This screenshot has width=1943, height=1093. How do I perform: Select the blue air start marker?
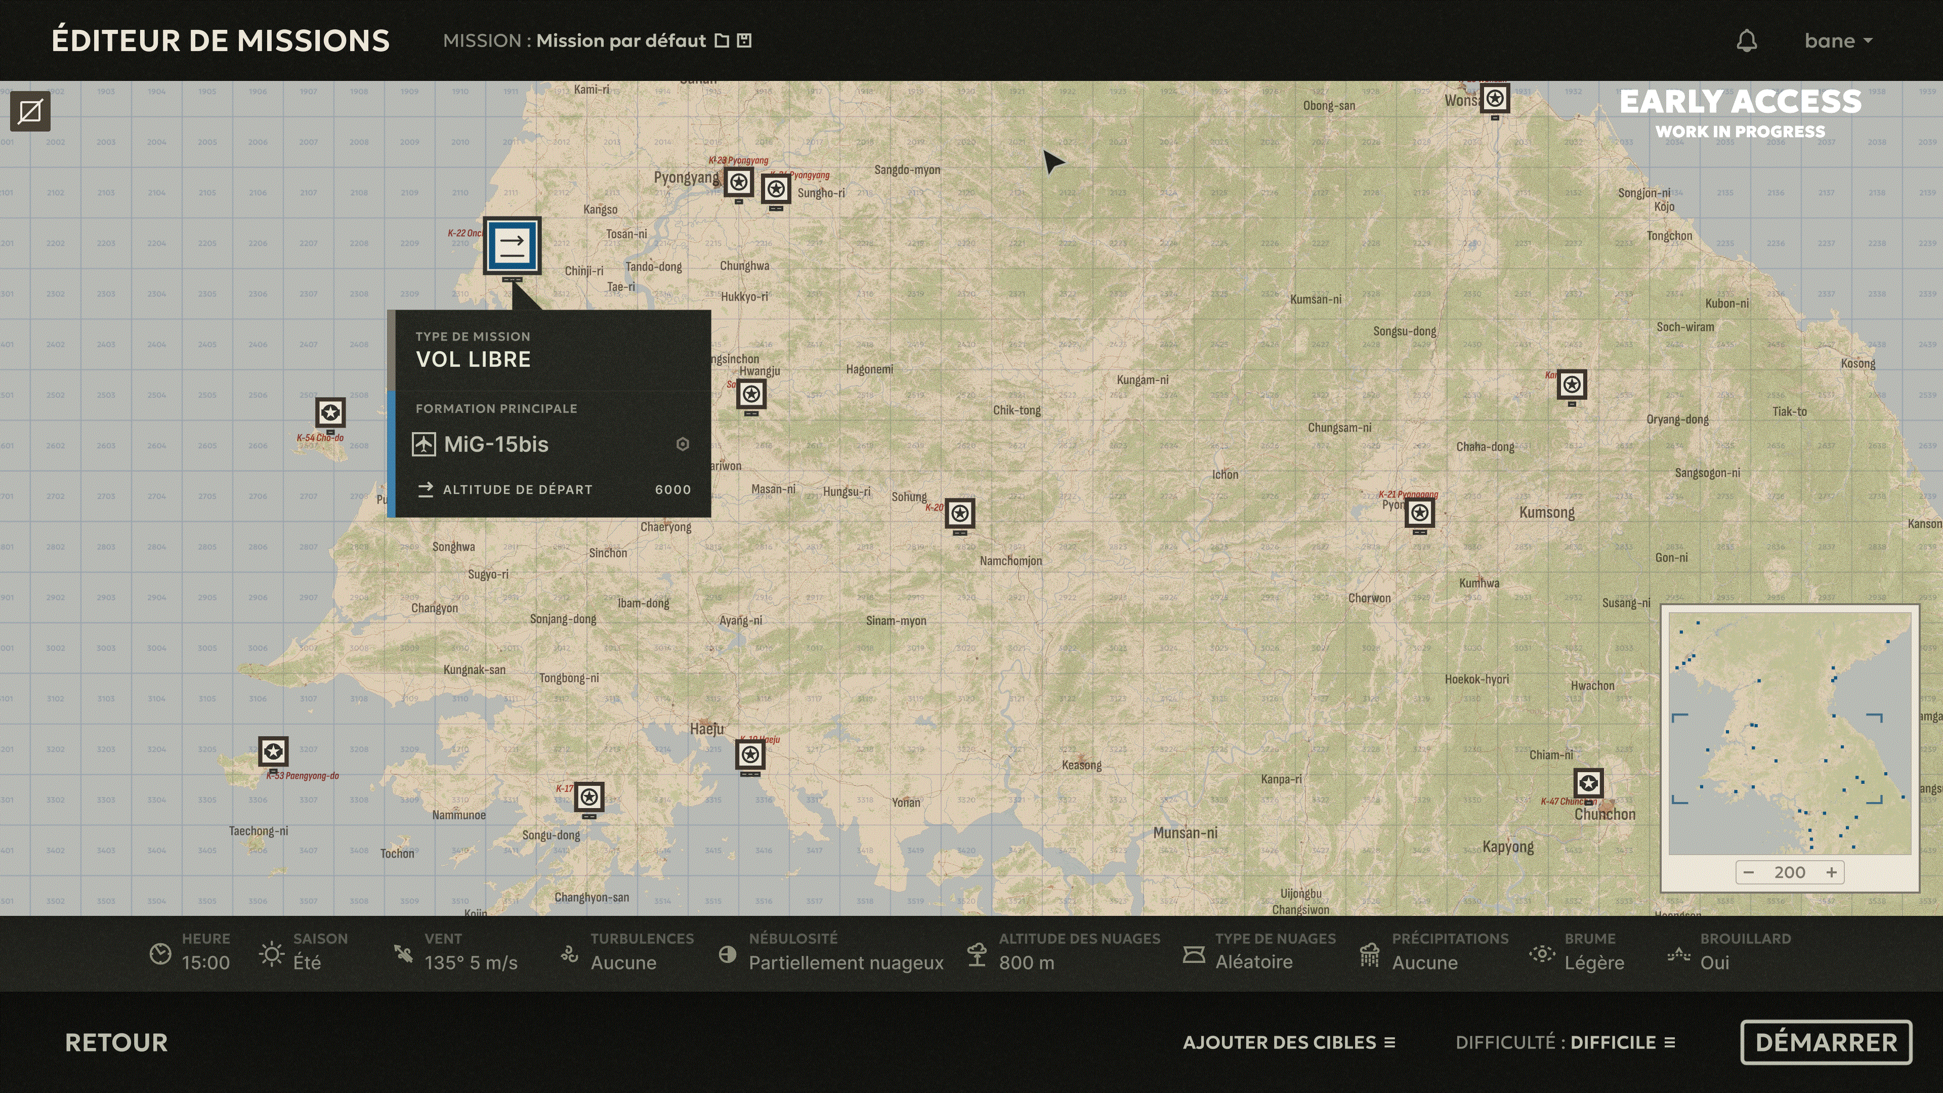tap(512, 246)
